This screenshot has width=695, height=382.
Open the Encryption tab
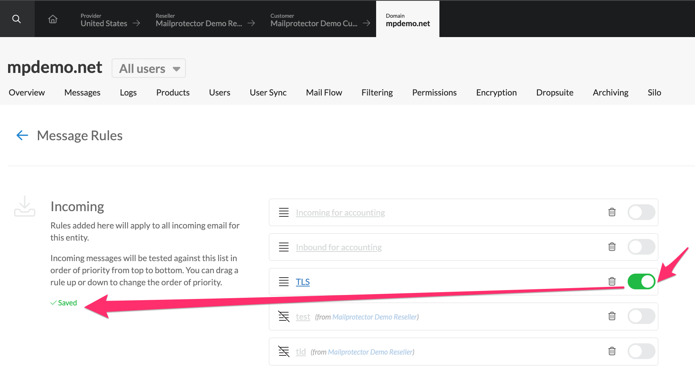(x=496, y=92)
